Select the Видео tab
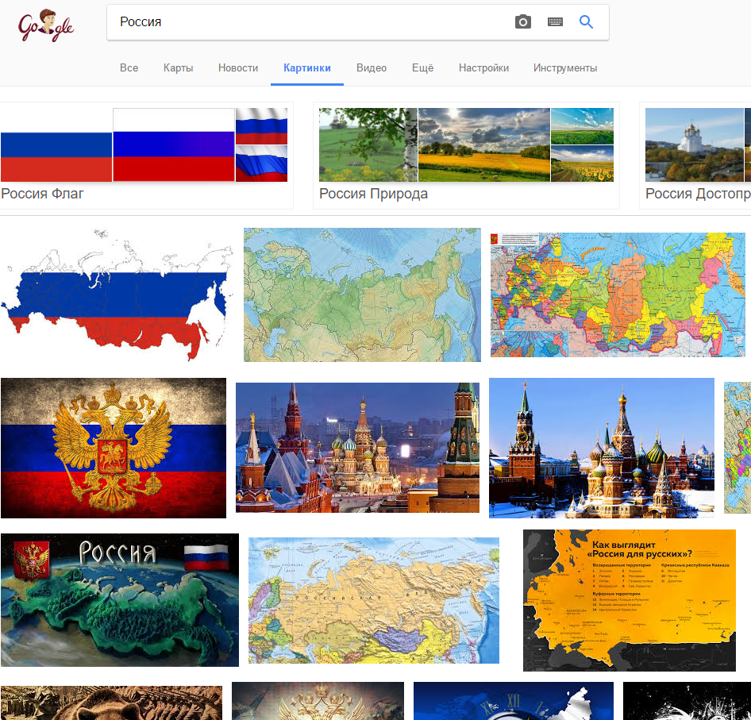This screenshot has width=751, height=720. tap(372, 68)
